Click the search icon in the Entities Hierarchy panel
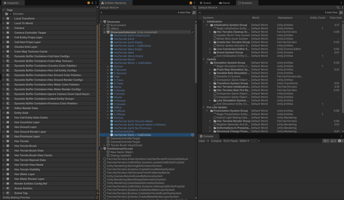Screen dimensions: 344x200 click(x=195, y=8)
